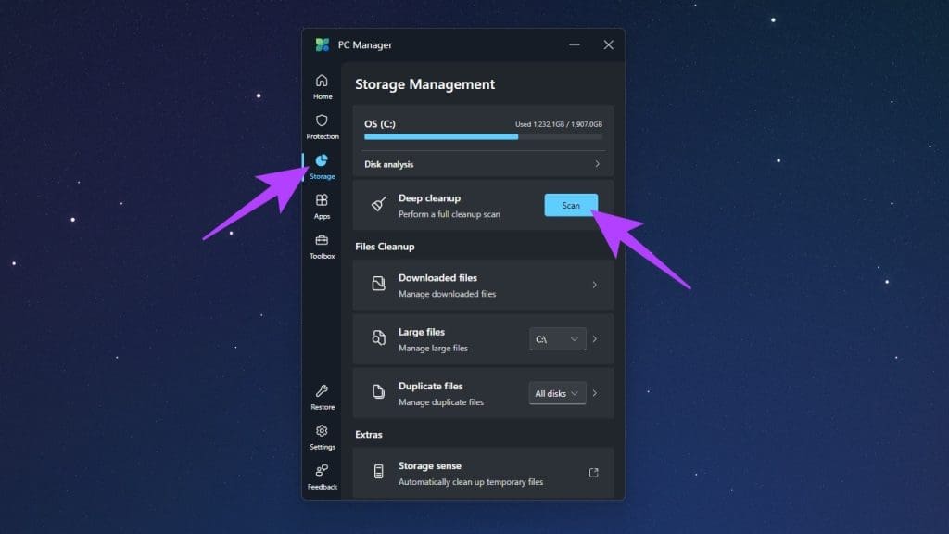The height and width of the screenshot is (534, 949).
Task: Open the C:\ drive dropdown for Large files
Action: click(x=557, y=339)
